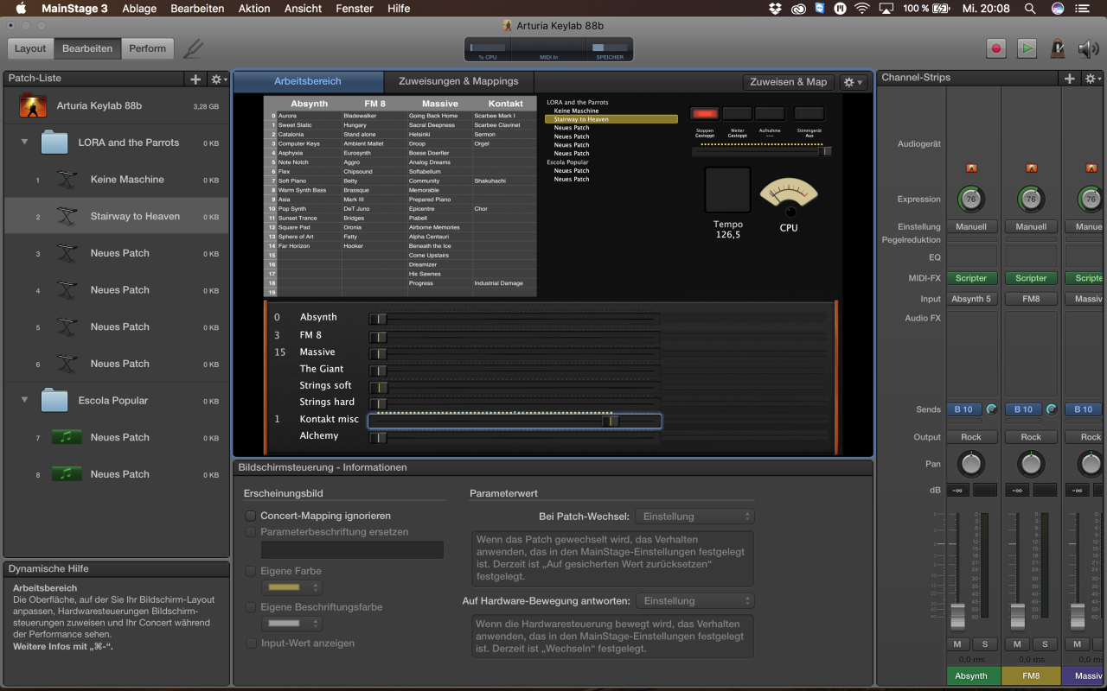The image size is (1107, 691).
Task: Click green music note icon of patch 8
Action: [67, 474]
